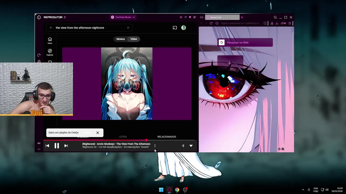346x194 pixels.
Task: Open the Windows Start menu
Action: click(161, 190)
